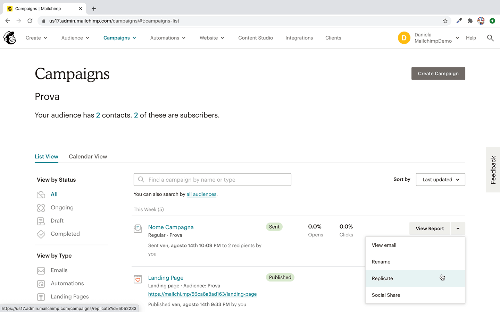
Task: Click the audience contacts count 2
Action: (98, 115)
